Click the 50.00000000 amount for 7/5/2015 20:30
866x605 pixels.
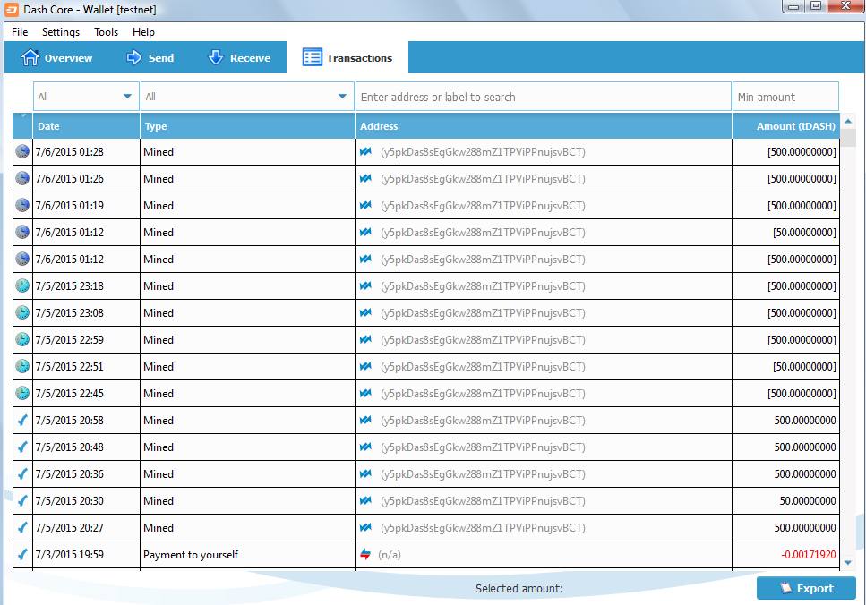coord(808,500)
